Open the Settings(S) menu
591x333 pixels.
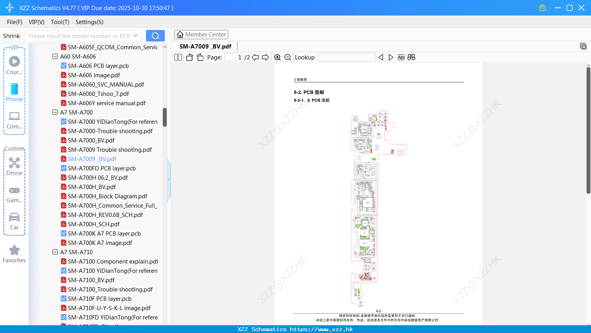click(x=90, y=22)
